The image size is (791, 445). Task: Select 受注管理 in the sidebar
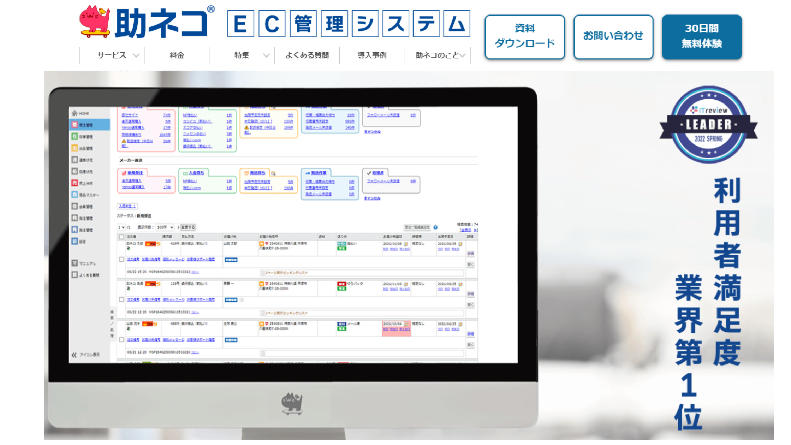pos(89,125)
